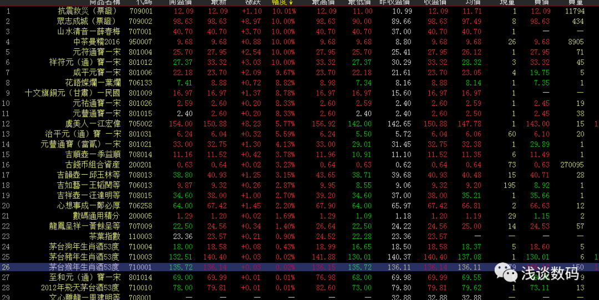Select previous close value 142.65

coord(399,124)
